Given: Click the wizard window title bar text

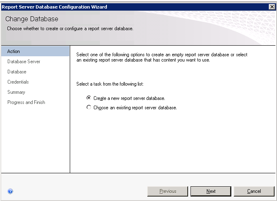Looking at the screenshot, I should coord(54,7).
